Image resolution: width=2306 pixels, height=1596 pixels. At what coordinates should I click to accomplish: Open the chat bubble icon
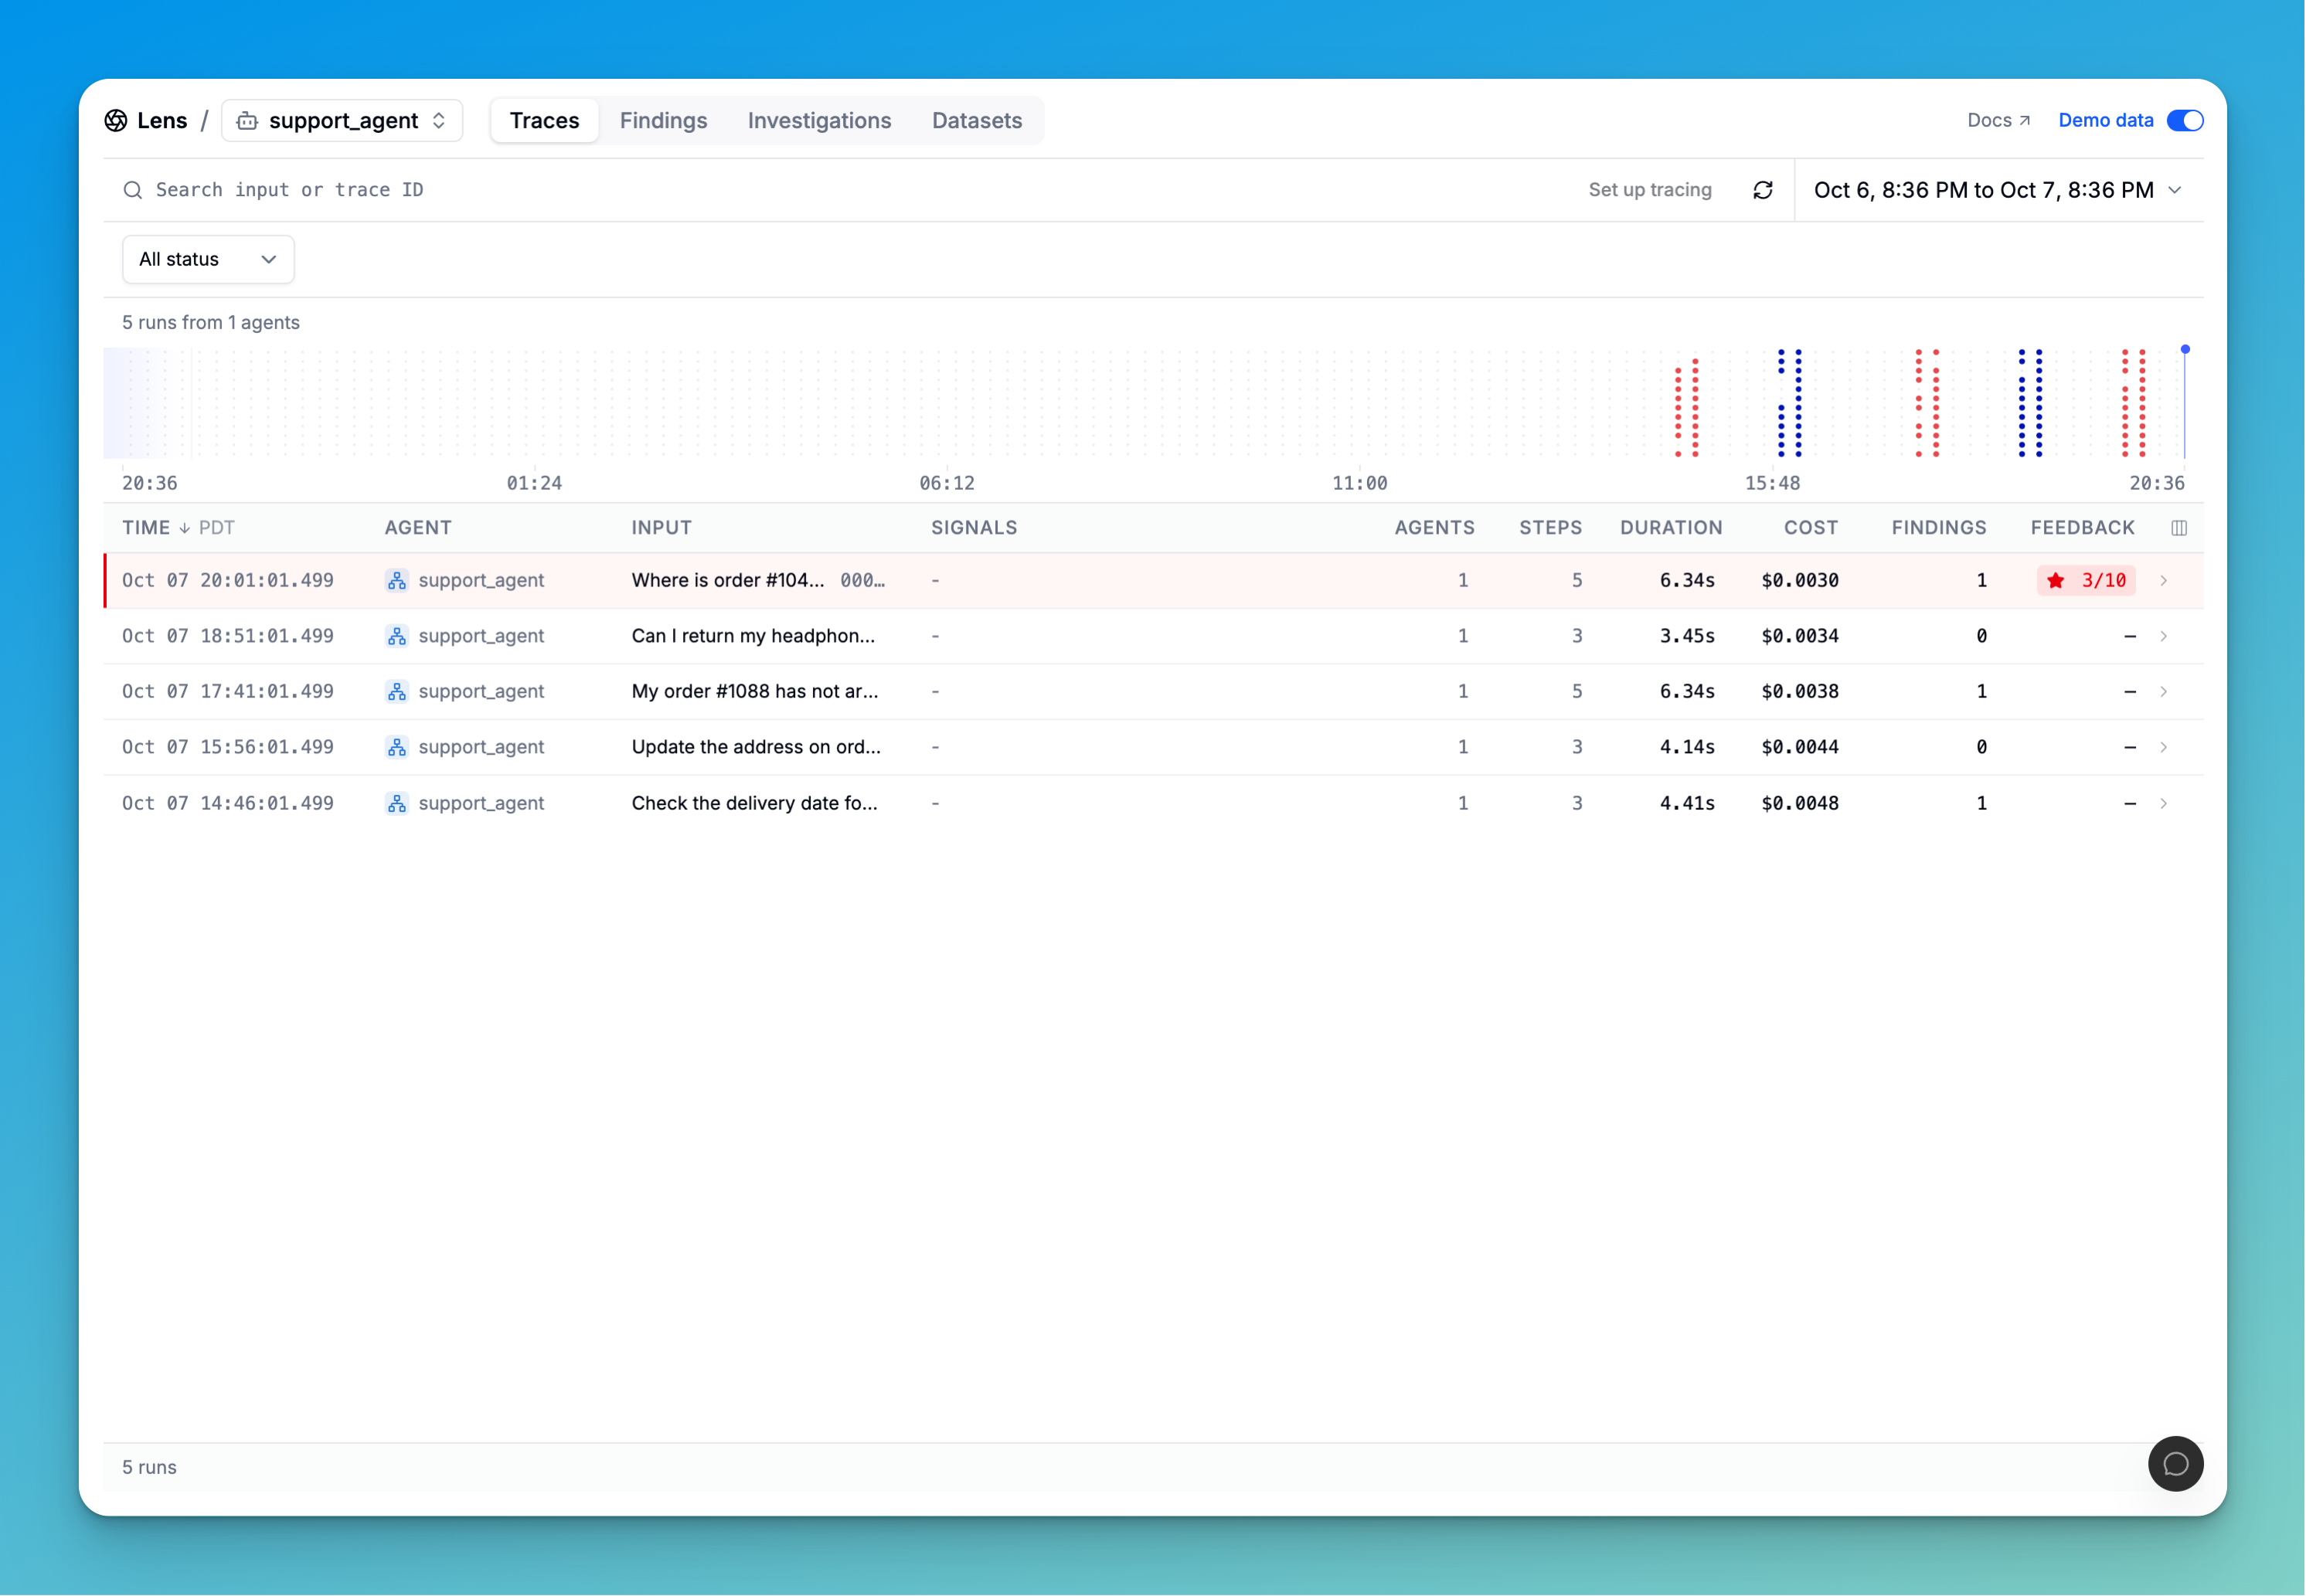coord(2175,1464)
